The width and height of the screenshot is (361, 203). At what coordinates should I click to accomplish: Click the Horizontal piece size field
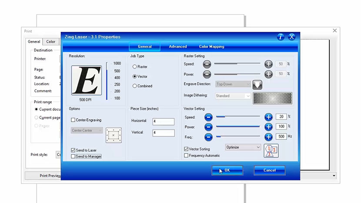click(x=163, y=122)
